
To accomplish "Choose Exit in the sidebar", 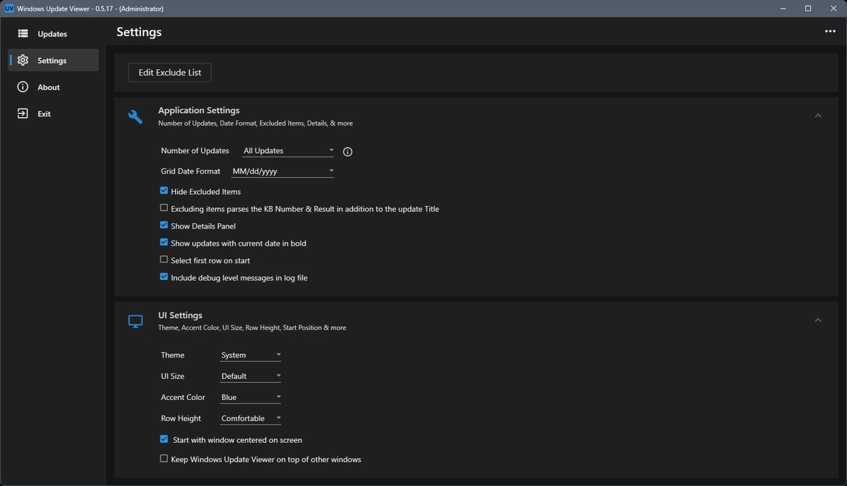I will (53, 114).
